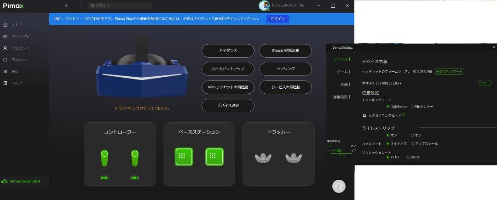Click firmware version V2.1.255.296
The image size is (497, 200).
coord(422,72)
